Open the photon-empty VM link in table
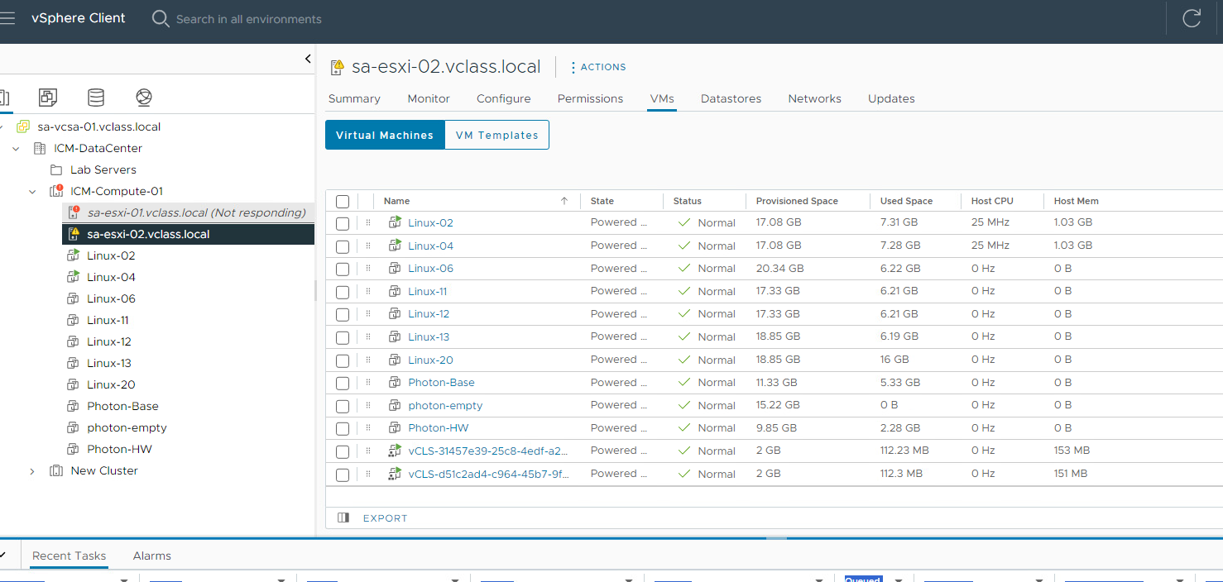The height and width of the screenshot is (582, 1223). tap(445, 405)
